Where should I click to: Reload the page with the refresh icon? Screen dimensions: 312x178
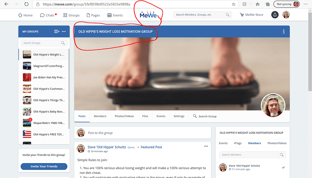(26, 4)
